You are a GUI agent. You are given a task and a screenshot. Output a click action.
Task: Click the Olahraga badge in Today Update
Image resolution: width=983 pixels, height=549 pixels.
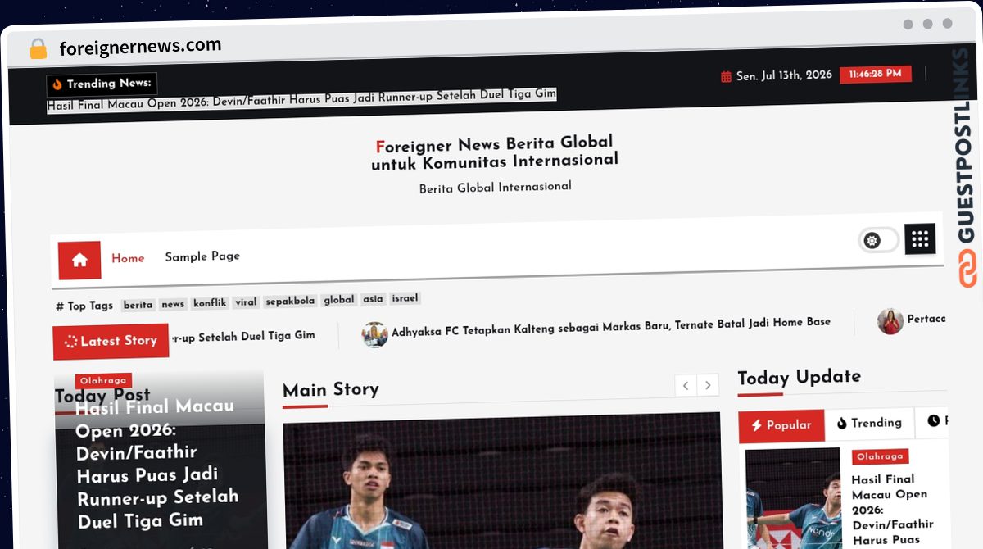pos(880,456)
